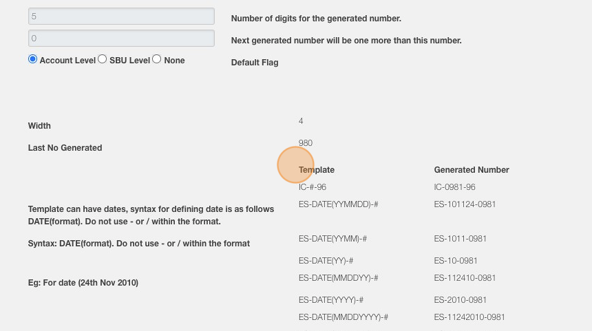This screenshot has height=331, width=592.
Task: Click the Generated Number column header
Action: [x=472, y=170]
